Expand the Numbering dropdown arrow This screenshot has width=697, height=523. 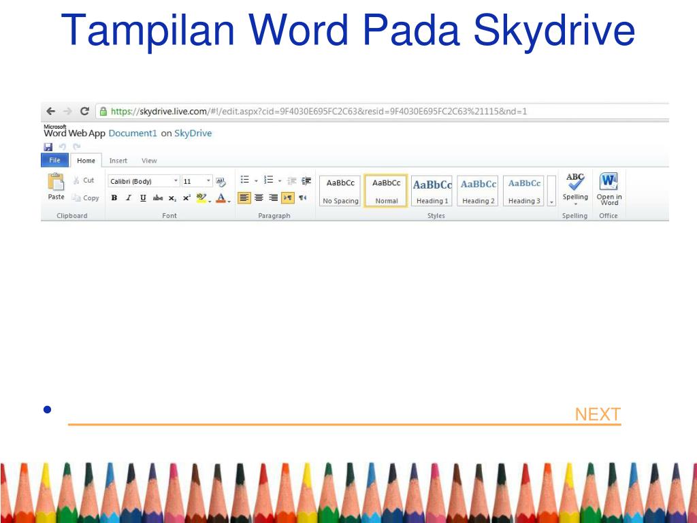point(280,181)
